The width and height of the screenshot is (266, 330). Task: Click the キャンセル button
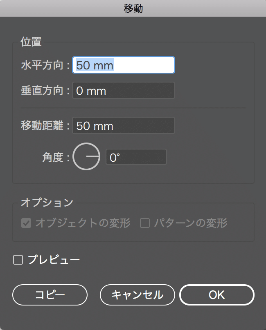(138, 295)
